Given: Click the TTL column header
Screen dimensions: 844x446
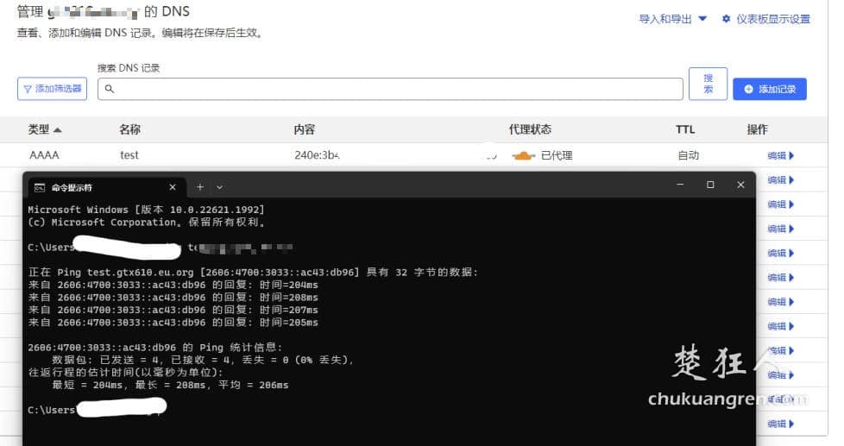Looking at the screenshot, I should [685, 129].
